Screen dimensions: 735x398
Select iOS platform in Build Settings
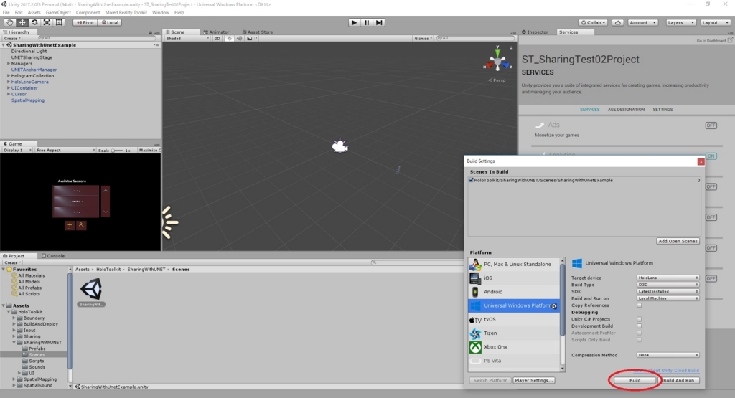514,278
